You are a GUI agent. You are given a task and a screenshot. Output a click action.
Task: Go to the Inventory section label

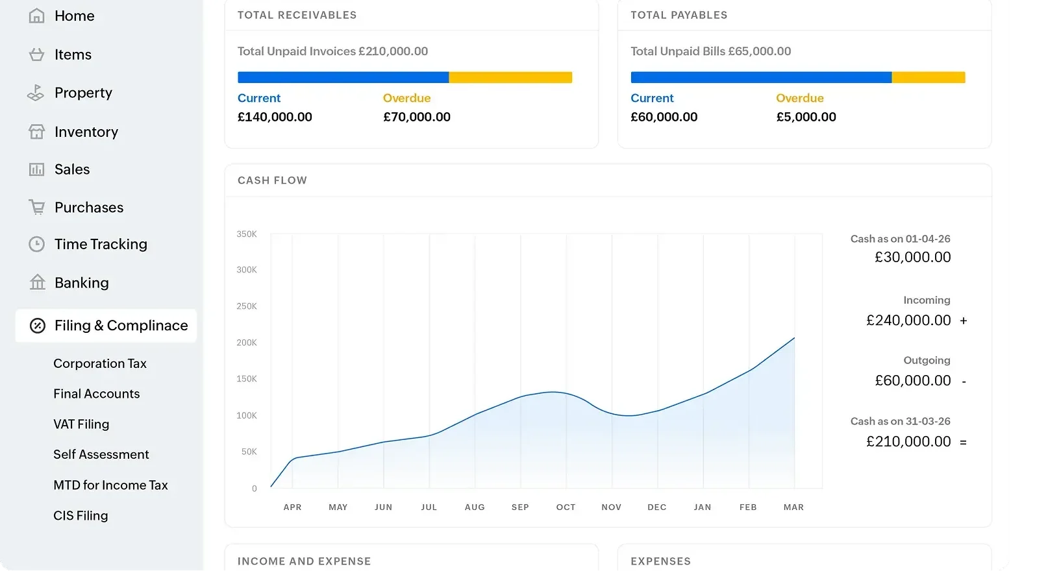point(86,132)
